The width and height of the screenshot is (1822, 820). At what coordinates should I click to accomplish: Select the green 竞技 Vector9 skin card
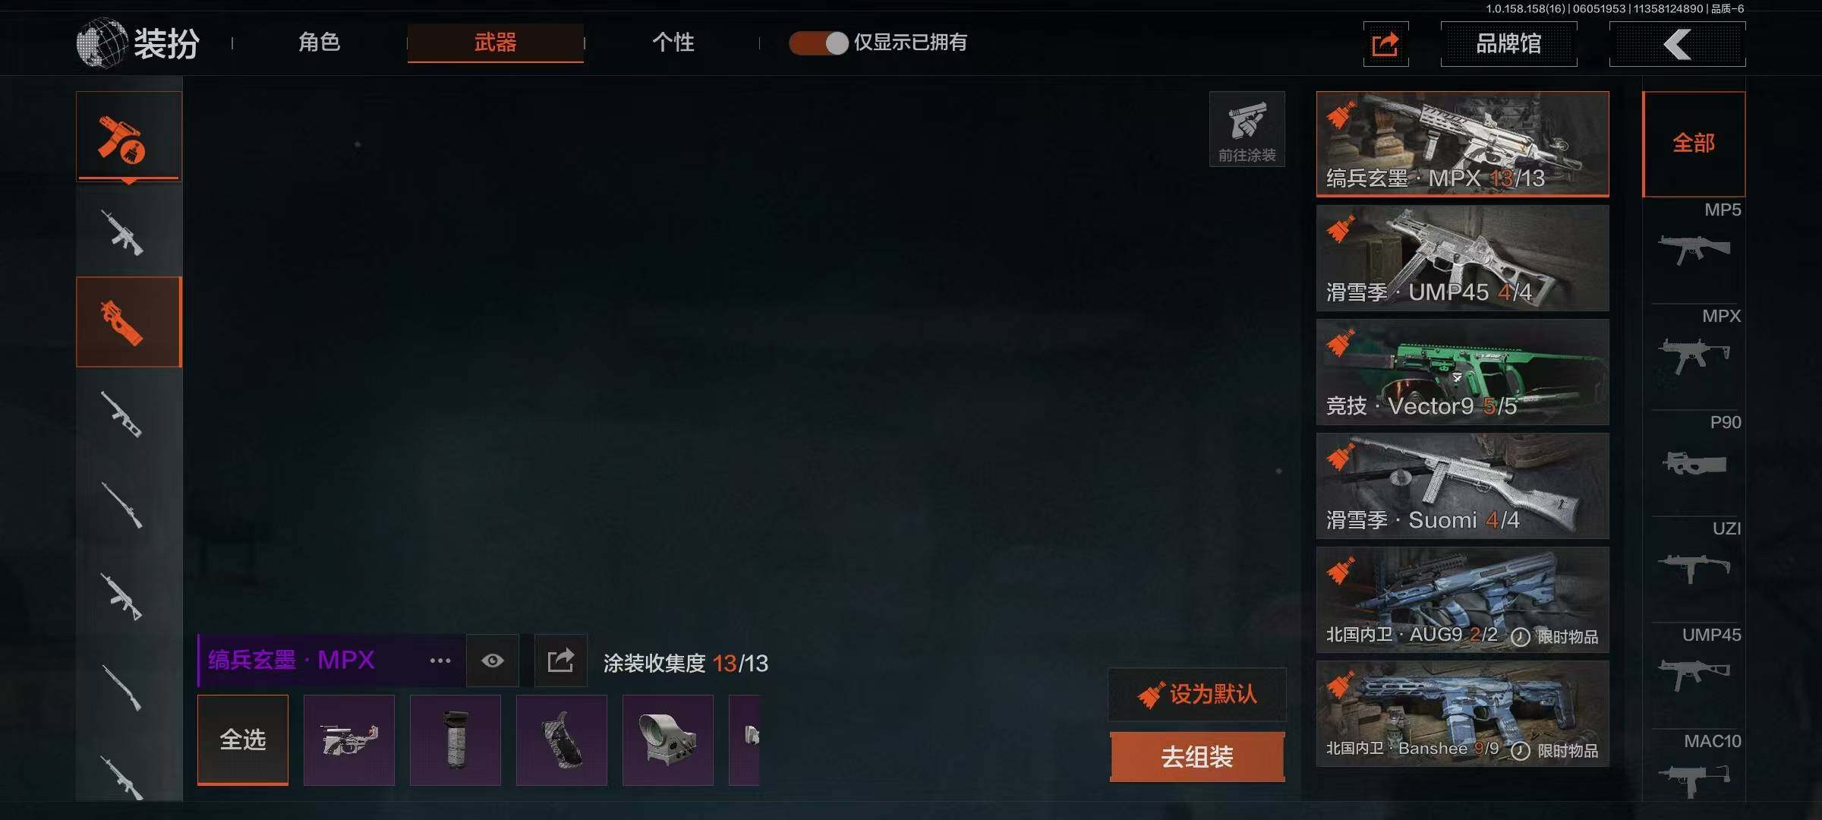[1462, 372]
